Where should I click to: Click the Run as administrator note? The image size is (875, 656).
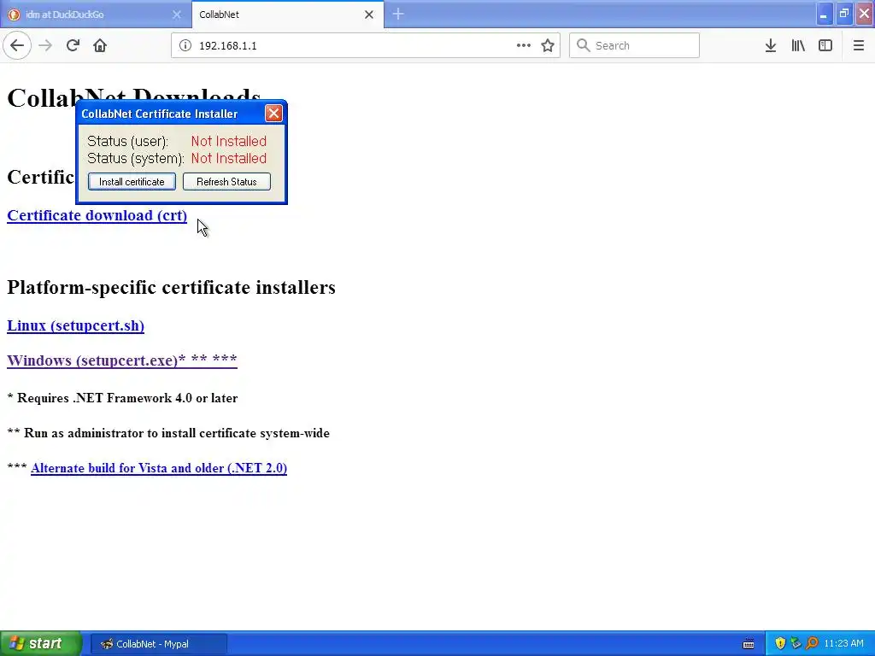click(x=168, y=433)
